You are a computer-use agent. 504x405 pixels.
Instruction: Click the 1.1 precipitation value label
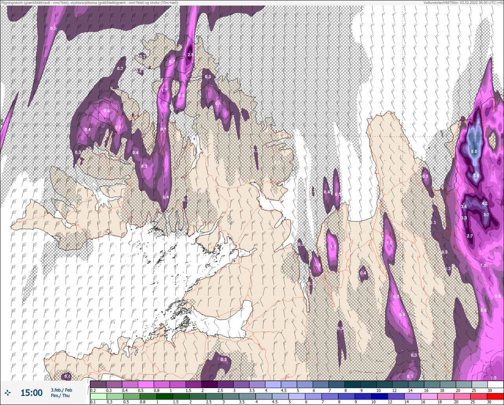333,247
